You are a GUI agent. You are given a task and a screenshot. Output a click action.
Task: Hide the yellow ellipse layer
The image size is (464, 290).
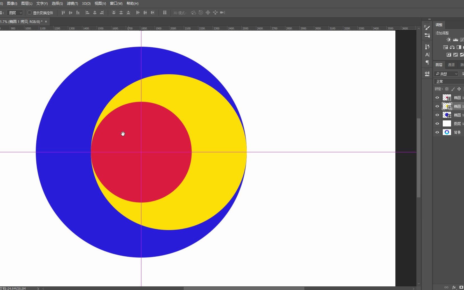tap(437, 106)
